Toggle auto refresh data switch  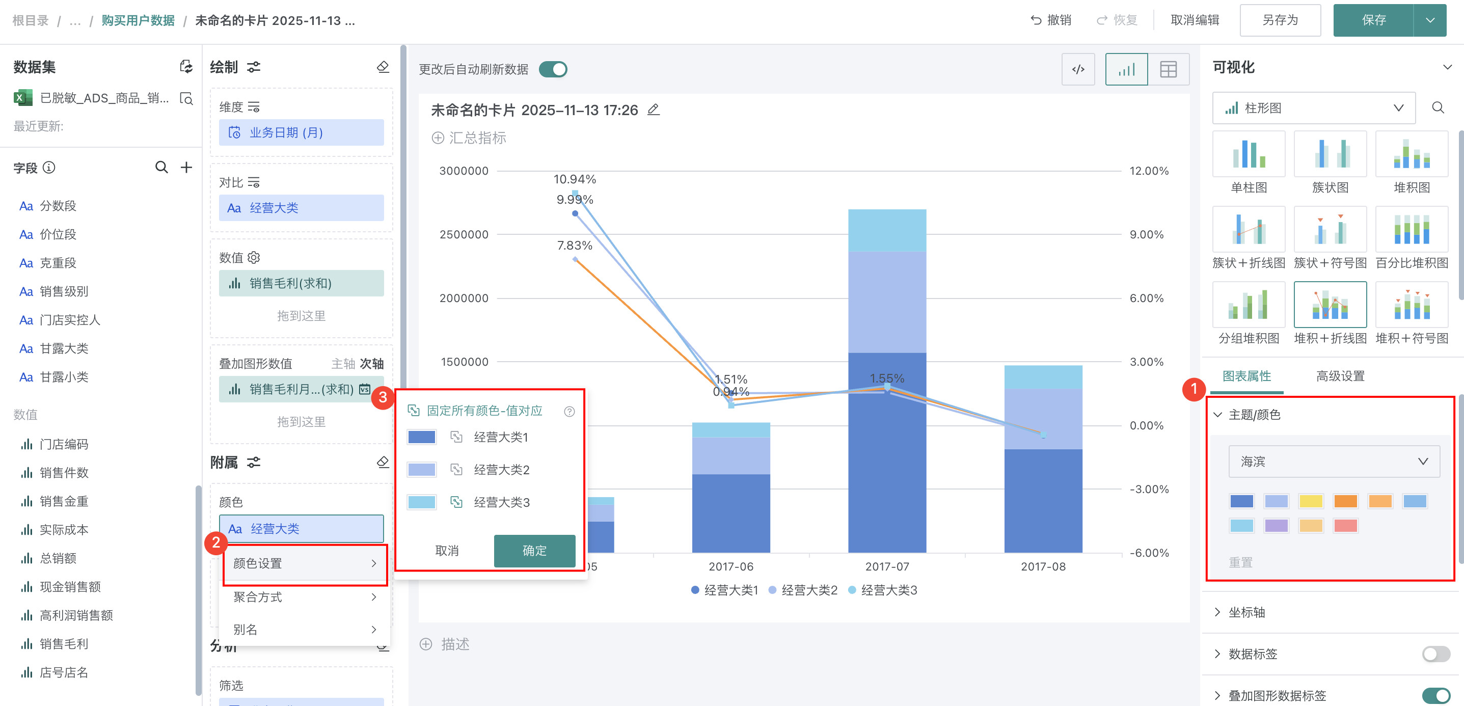pos(553,69)
